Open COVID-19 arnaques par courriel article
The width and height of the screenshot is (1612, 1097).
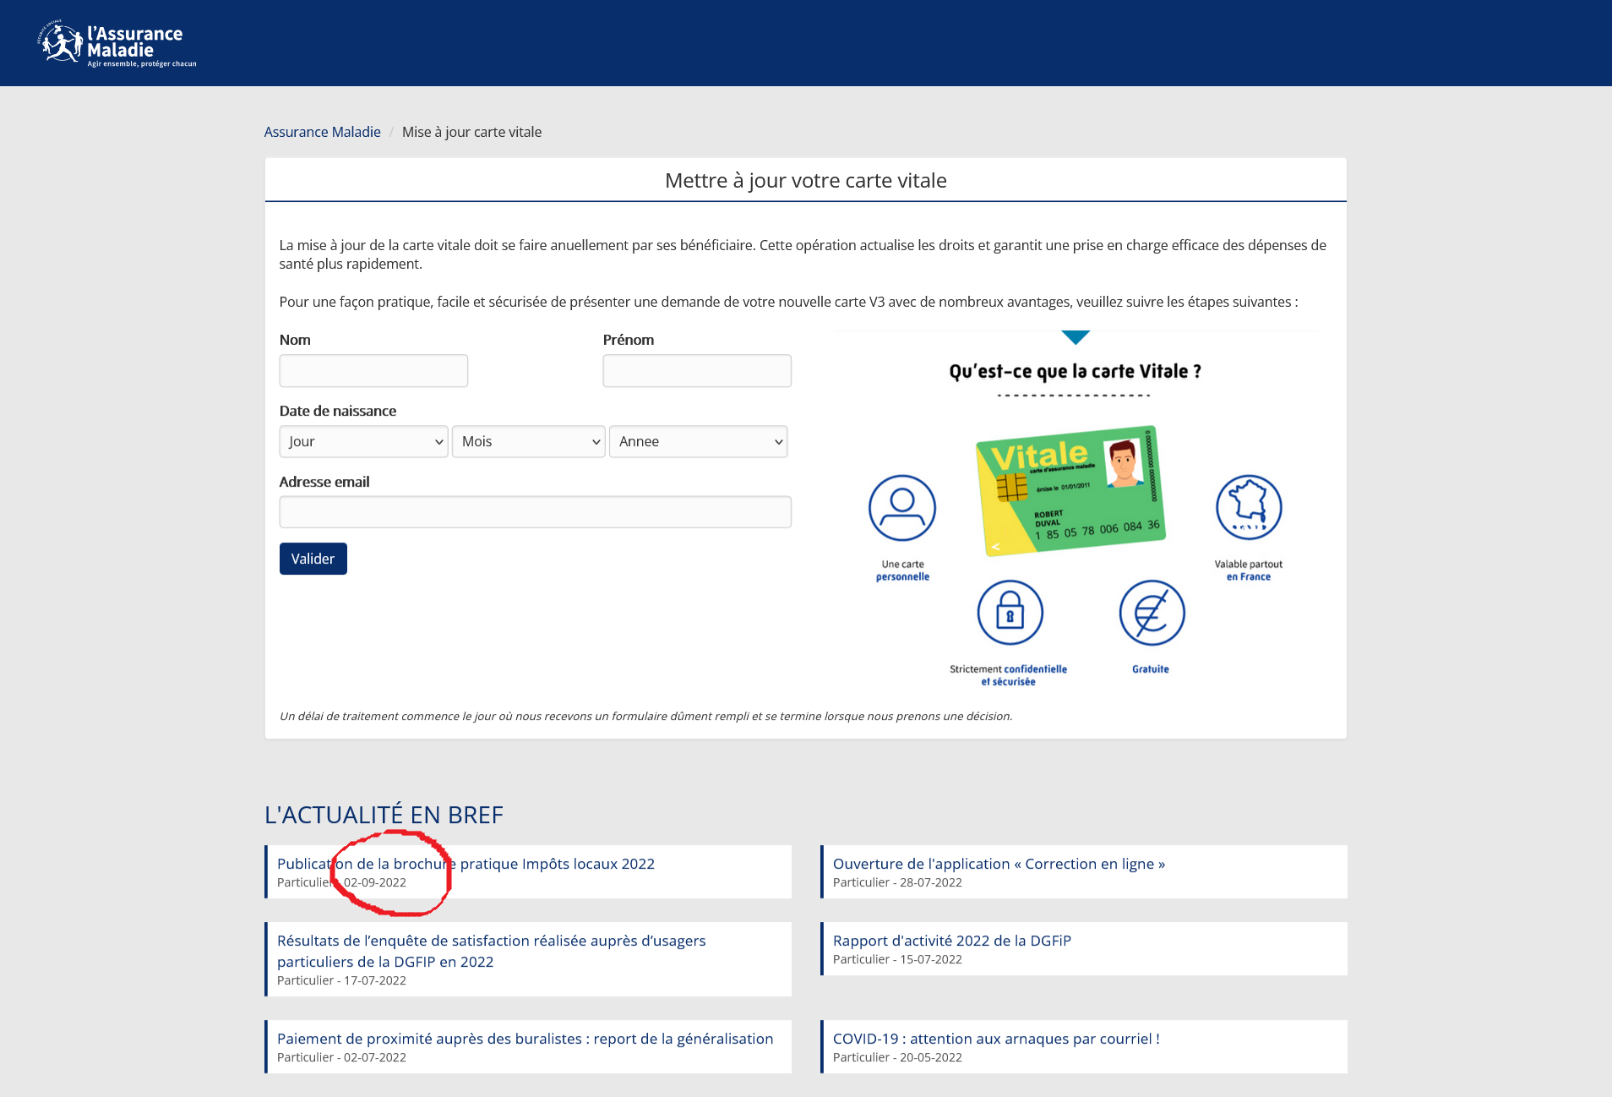(x=996, y=1039)
